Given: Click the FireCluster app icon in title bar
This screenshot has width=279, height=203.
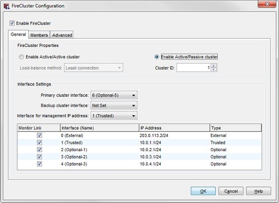Looking at the screenshot, I should [6, 6].
